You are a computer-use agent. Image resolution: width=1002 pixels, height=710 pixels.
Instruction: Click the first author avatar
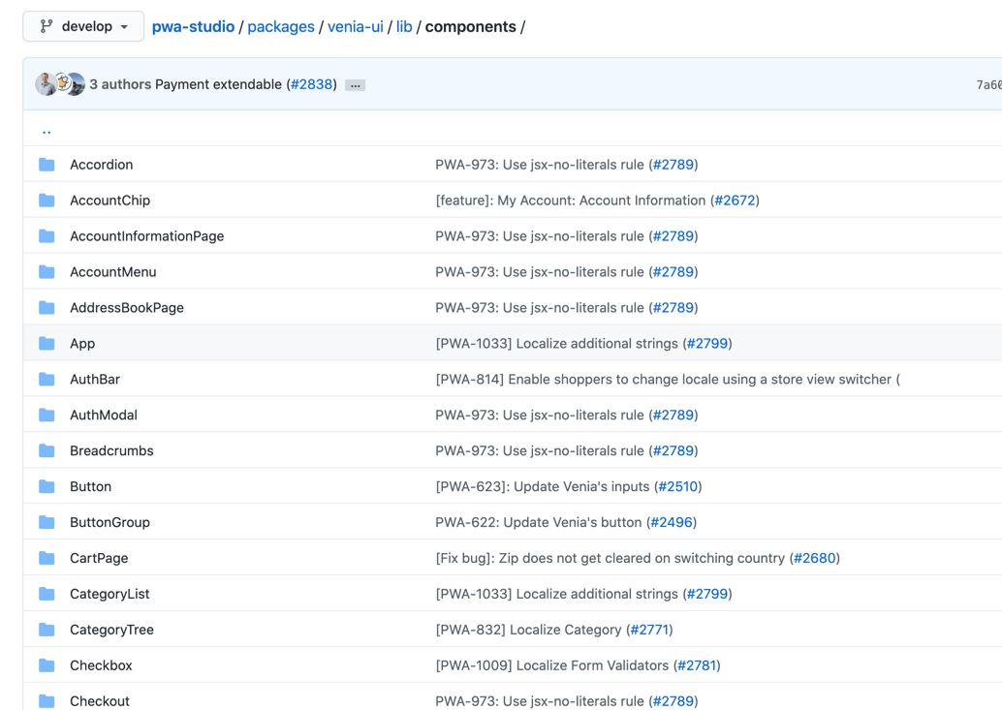[45, 84]
